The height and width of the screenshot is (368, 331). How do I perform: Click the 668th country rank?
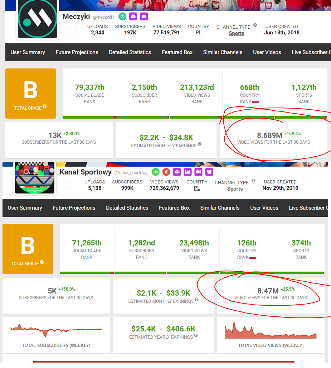point(250,87)
